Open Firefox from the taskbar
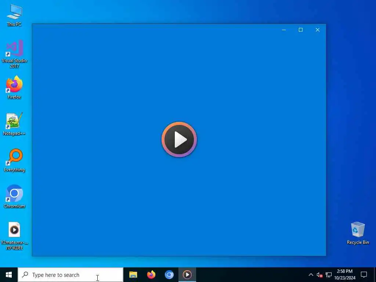The width and height of the screenshot is (376, 282). tap(151, 275)
